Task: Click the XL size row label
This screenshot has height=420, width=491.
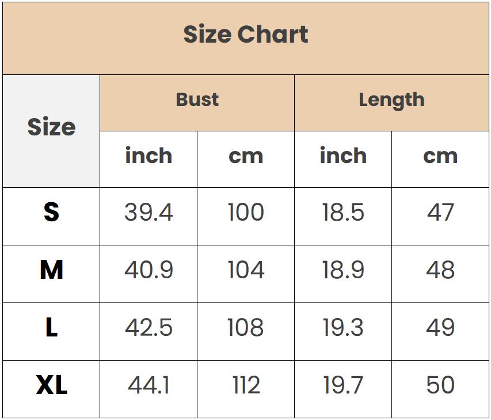Action: [x=51, y=389]
